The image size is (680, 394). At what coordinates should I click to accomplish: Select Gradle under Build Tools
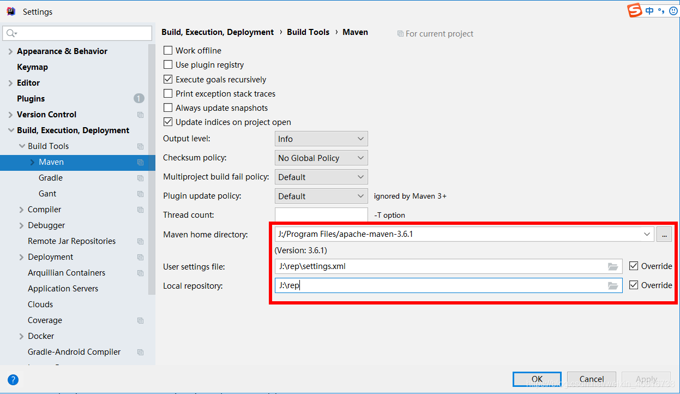click(51, 178)
